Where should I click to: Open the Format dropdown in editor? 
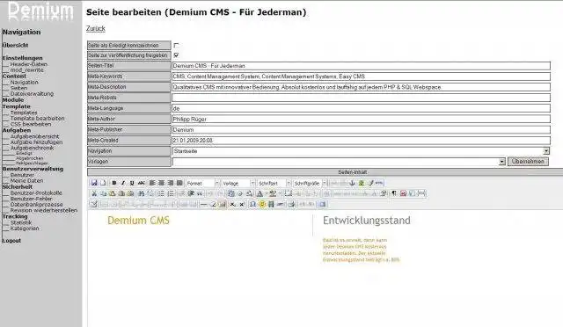click(203, 183)
